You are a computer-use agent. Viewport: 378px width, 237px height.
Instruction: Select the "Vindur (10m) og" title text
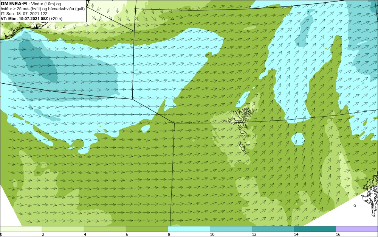pos(46,4)
